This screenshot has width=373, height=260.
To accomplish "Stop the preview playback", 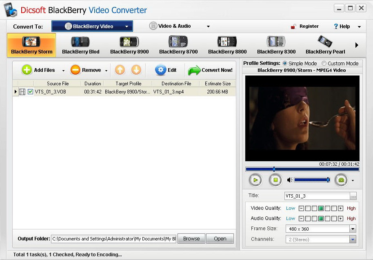I will [275, 180].
